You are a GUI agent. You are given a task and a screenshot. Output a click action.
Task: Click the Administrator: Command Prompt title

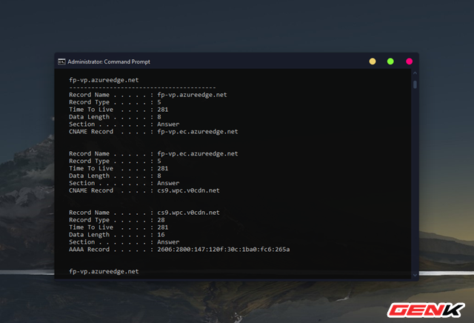[x=109, y=61]
